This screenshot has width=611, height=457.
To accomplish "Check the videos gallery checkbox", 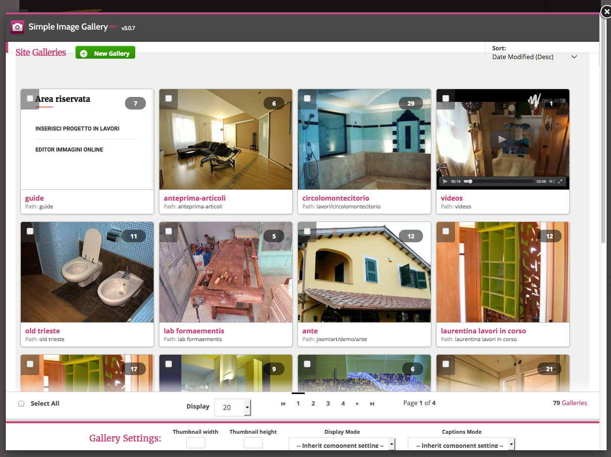I will pos(446,98).
